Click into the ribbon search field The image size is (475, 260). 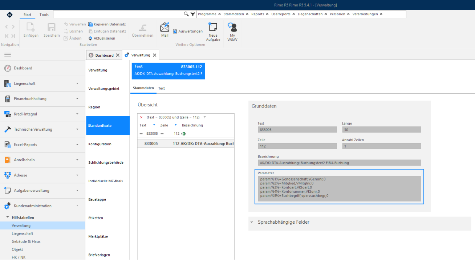pyautogui.click(x=118, y=14)
